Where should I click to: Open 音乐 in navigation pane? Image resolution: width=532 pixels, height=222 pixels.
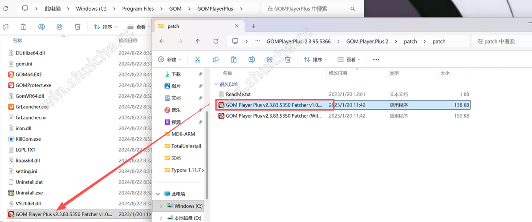point(172,110)
